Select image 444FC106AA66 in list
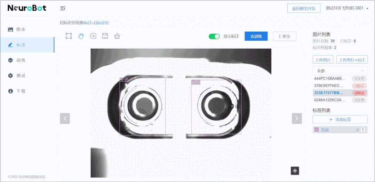This screenshot has height=182, width=375. click(329, 78)
